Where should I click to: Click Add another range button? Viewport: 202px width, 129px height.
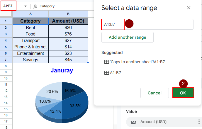[x=127, y=37]
